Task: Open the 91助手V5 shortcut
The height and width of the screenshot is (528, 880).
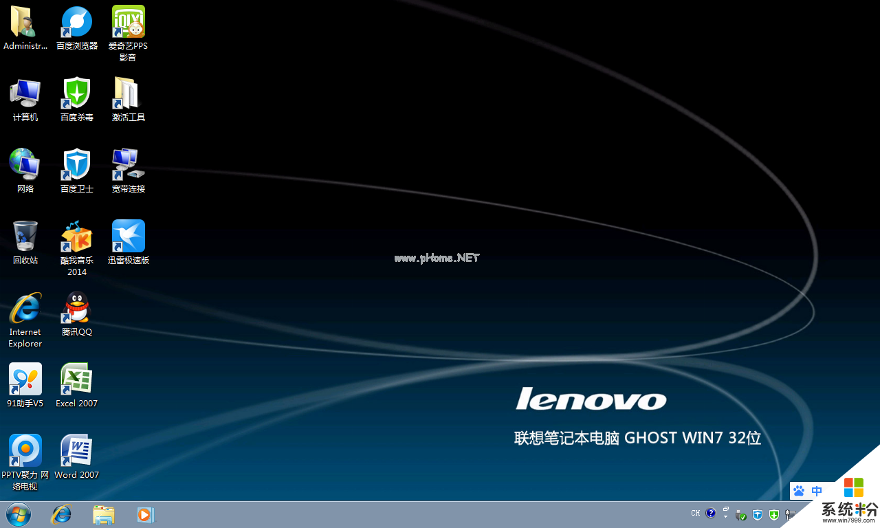Action: (x=25, y=386)
